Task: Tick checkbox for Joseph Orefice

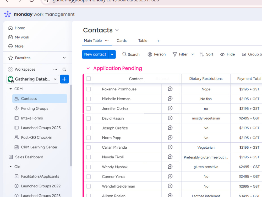Action: click(89, 128)
